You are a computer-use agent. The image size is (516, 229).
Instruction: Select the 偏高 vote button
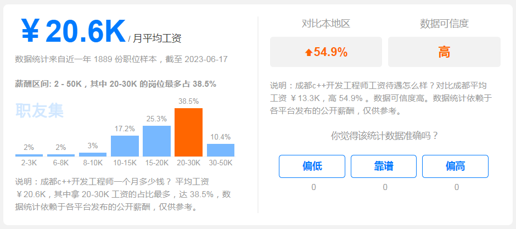(x=456, y=166)
